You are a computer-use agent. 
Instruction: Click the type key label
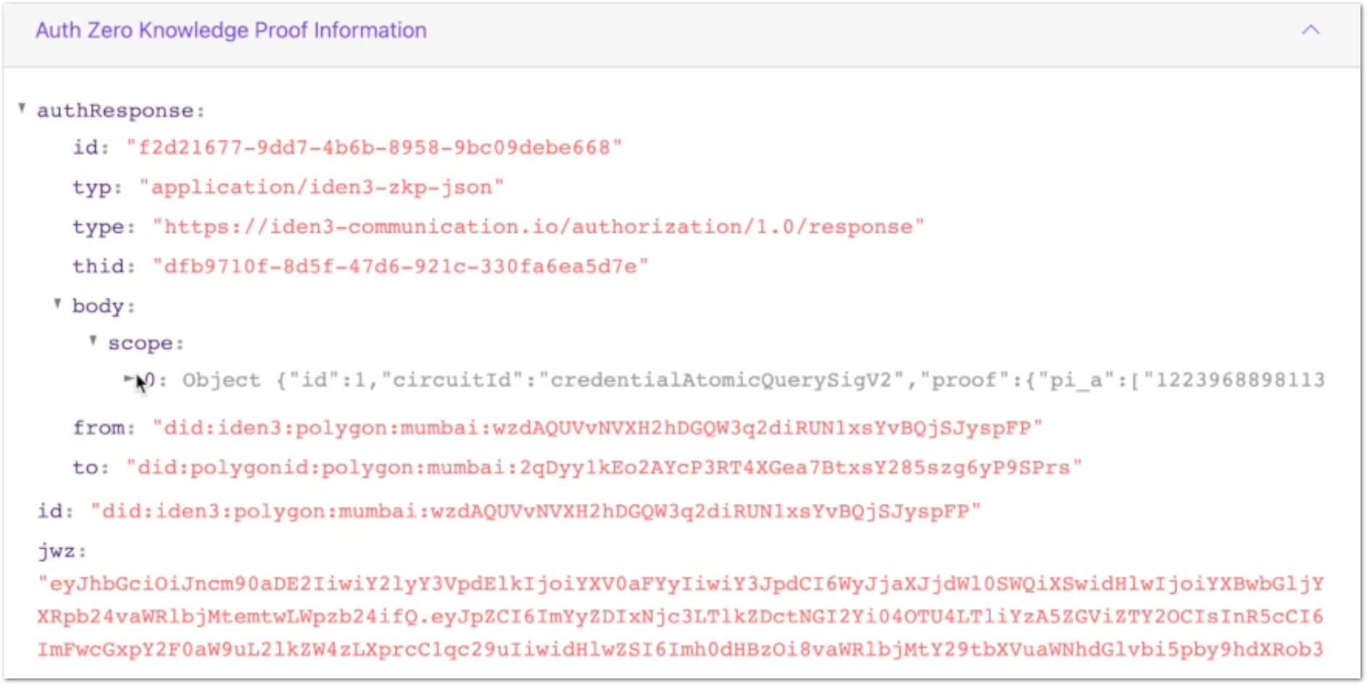(x=104, y=227)
